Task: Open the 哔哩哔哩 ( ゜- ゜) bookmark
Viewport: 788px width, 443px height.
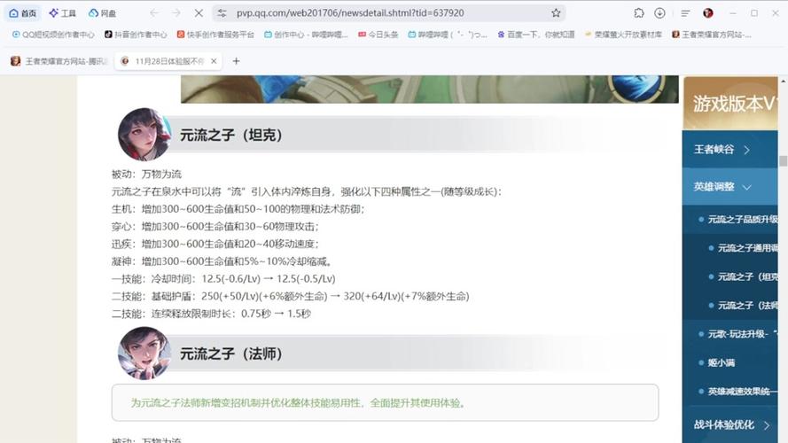Action: 448,35
